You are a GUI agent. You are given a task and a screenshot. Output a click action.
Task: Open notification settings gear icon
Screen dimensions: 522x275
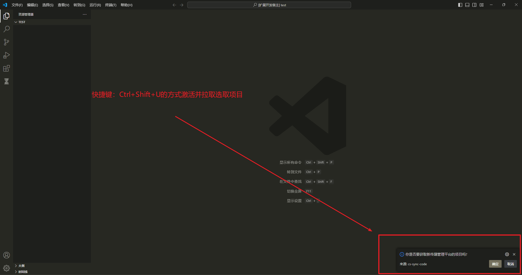(507, 254)
